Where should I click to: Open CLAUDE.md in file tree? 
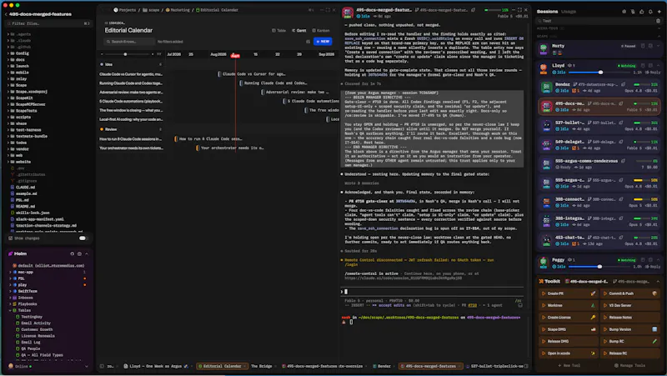(25, 187)
